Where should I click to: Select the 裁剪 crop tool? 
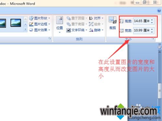(113, 23)
